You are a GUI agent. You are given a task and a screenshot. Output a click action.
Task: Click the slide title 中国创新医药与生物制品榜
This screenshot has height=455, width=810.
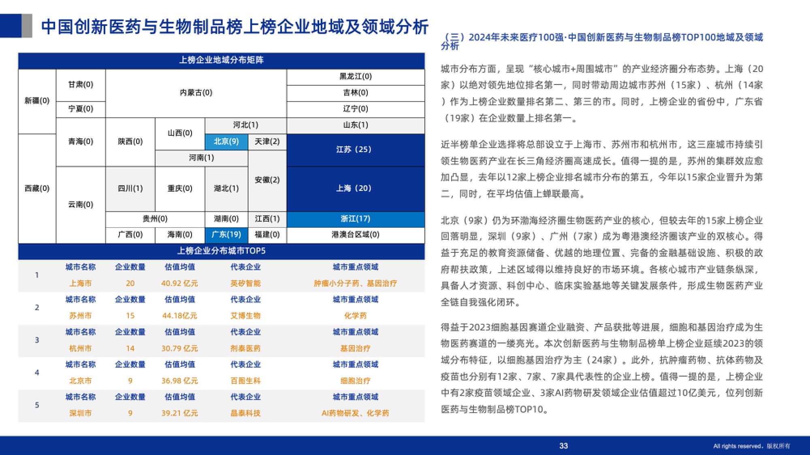(235, 27)
